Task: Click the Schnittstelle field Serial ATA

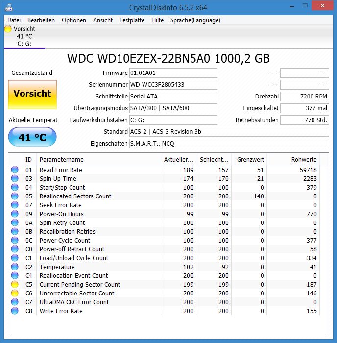Action: (173, 97)
